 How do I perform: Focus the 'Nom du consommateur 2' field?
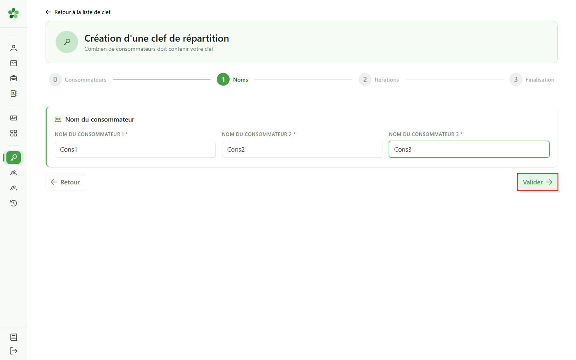click(x=302, y=149)
